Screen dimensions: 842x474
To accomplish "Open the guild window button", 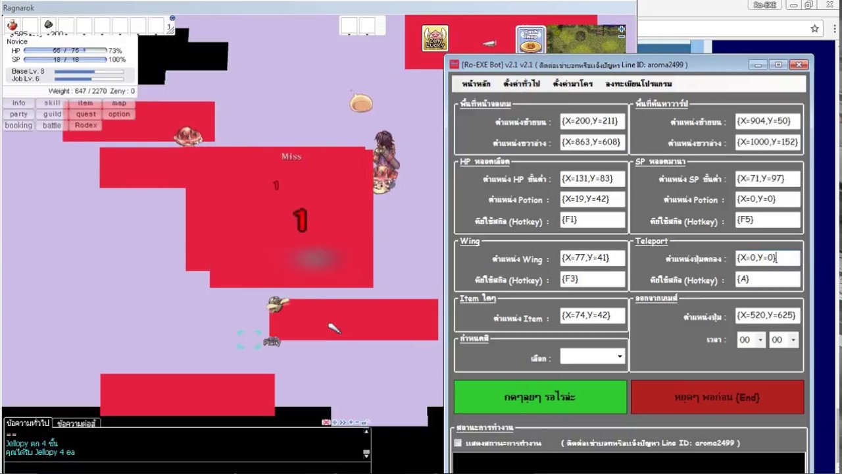I will (x=52, y=114).
